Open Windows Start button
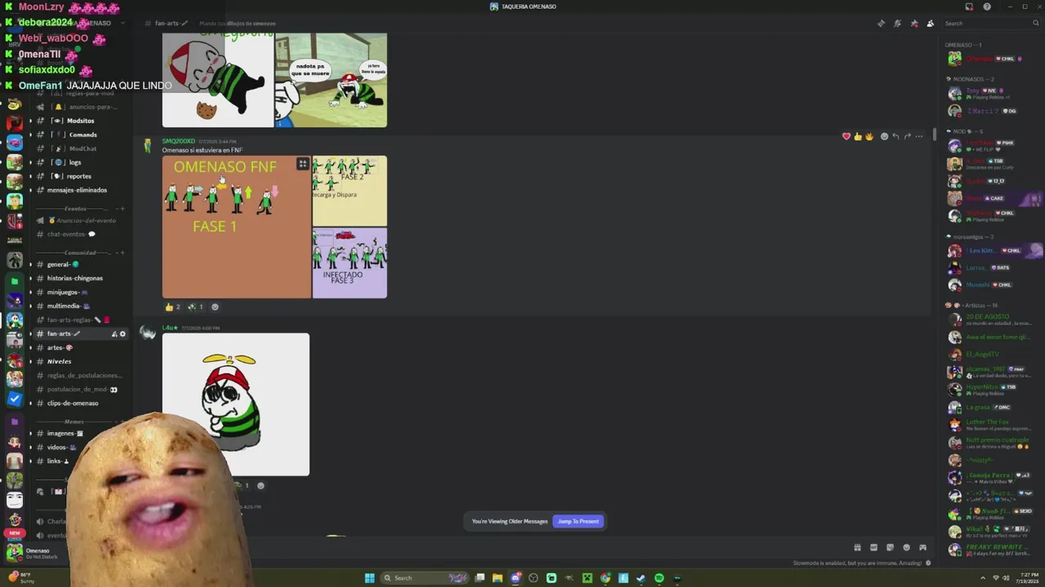1045x587 pixels. click(x=369, y=578)
